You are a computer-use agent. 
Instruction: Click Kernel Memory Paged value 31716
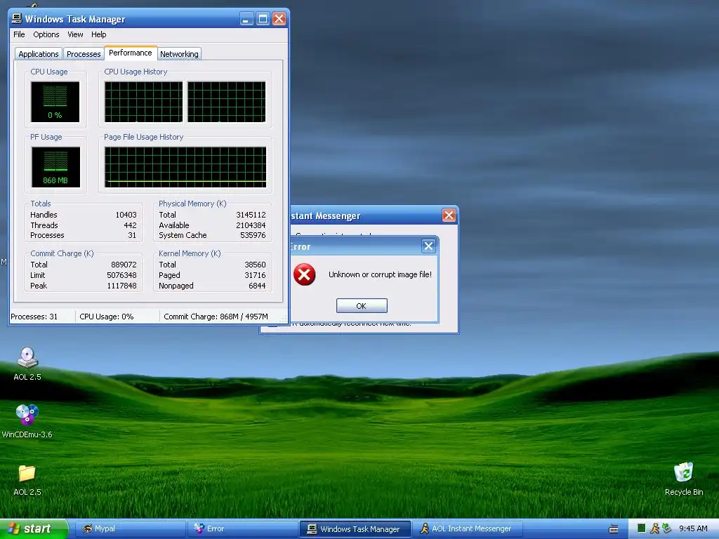pyautogui.click(x=255, y=275)
